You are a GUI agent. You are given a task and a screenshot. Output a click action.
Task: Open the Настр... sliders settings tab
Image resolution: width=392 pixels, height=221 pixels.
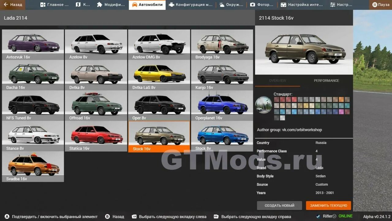click(341, 5)
